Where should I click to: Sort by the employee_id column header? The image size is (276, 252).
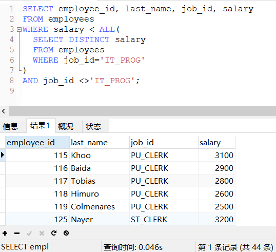(x=37, y=142)
